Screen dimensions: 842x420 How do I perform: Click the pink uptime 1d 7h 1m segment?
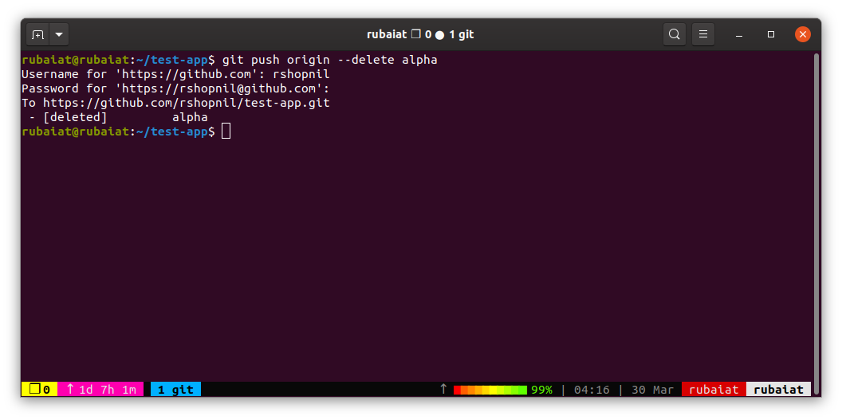tap(100, 390)
